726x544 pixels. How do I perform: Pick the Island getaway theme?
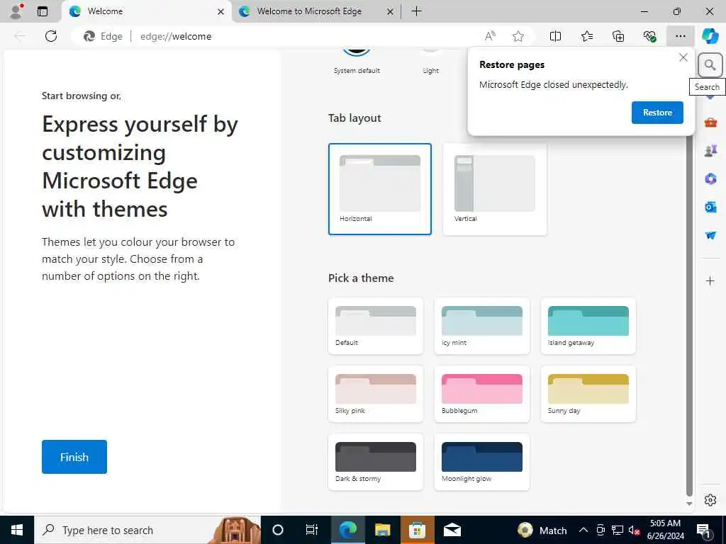pyautogui.click(x=588, y=326)
